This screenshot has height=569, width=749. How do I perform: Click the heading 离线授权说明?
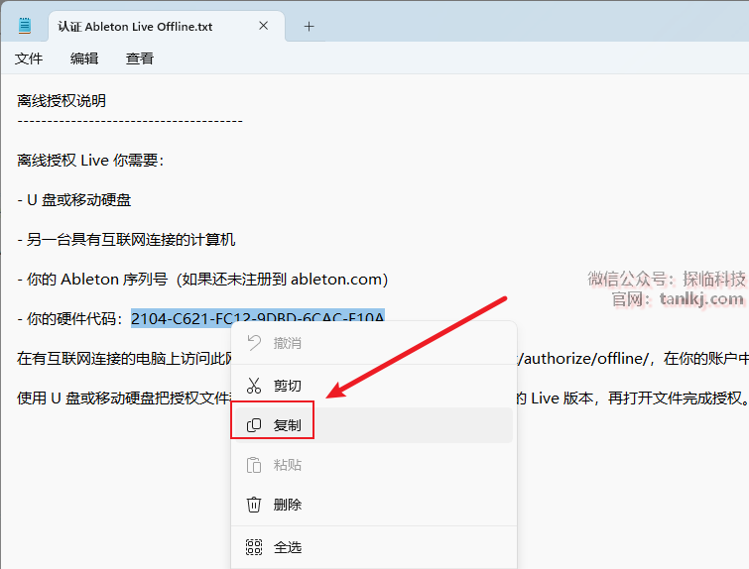(x=62, y=101)
